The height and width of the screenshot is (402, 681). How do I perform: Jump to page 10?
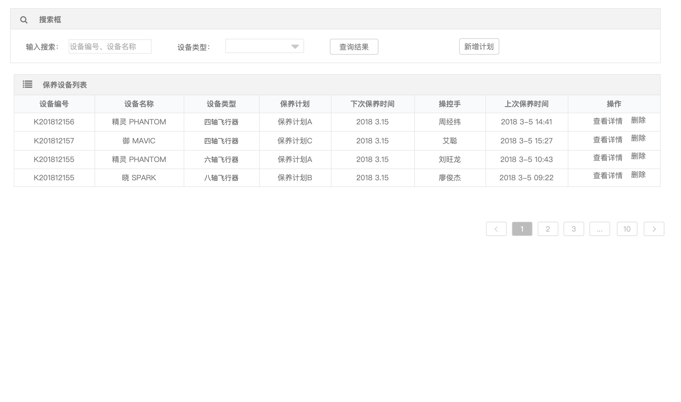point(626,229)
